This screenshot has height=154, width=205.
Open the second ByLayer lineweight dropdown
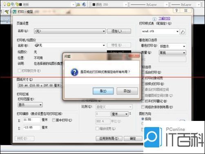(186, 4)
